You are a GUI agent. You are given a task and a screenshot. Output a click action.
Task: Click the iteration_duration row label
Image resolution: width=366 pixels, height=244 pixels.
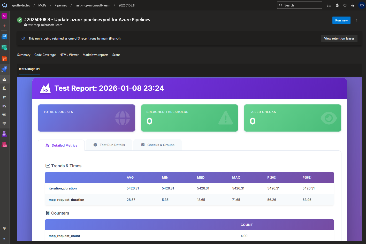[63, 188]
